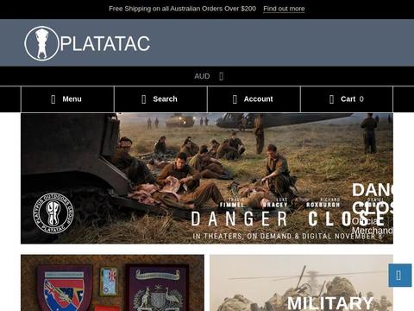Click the Menu hamburger icon
This screenshot has height=311, width=414.
point(53,99)
